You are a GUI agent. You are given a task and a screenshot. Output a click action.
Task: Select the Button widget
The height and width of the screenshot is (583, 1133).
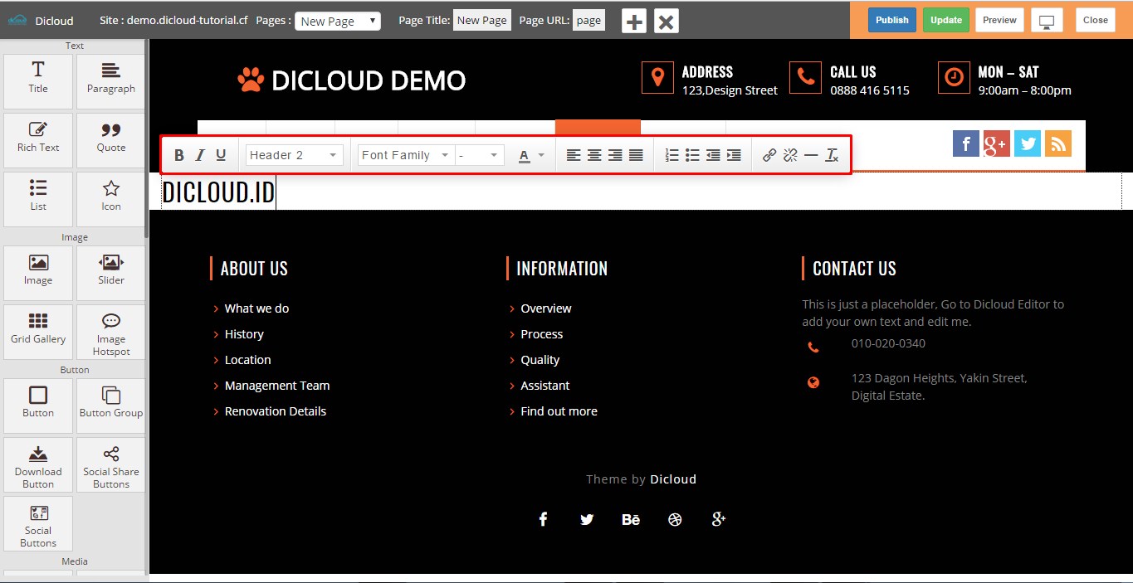(38, 406)
